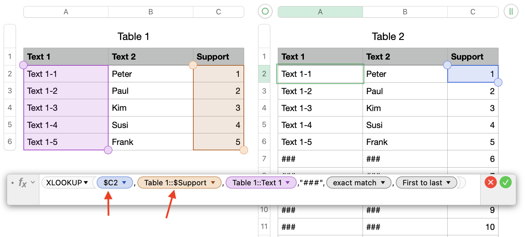Select row 2 header in Table 2

coord(264,74)
